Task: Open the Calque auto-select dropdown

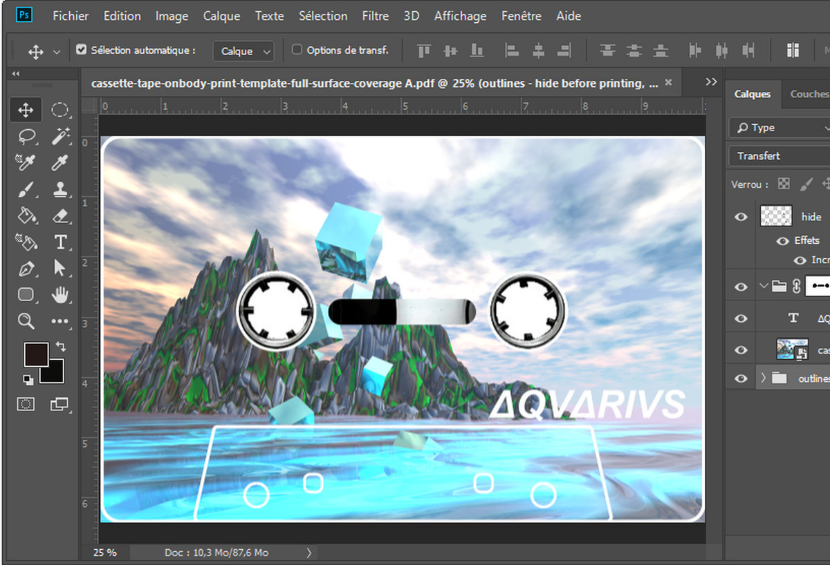Action: tap(243, 51)
